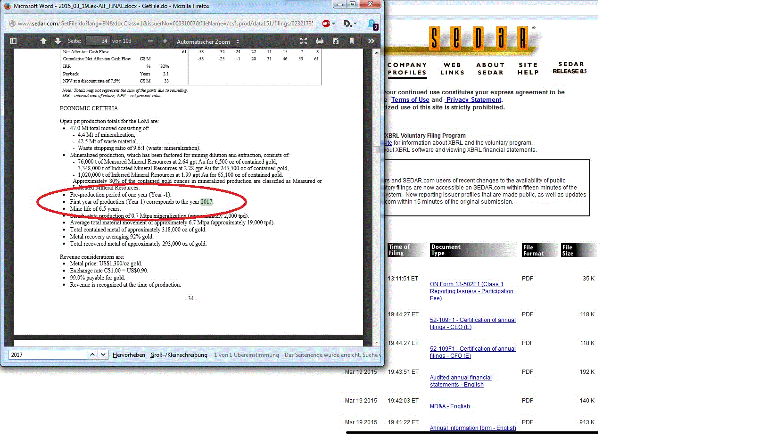Open the ON Form 13-502F1 document link

471,291
